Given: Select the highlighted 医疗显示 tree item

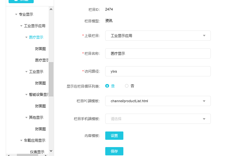Looking at the screenshot, I should click(36, 37).
